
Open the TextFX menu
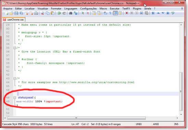coord(126,9)
